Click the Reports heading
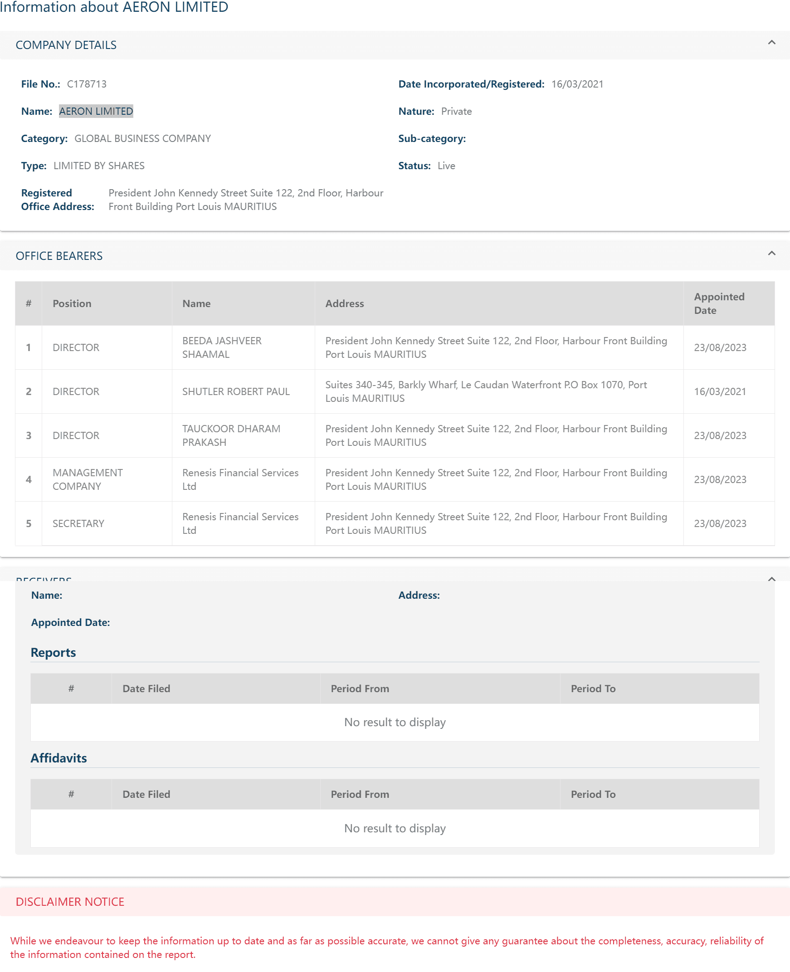790x972 pixels. click(53, 652)
